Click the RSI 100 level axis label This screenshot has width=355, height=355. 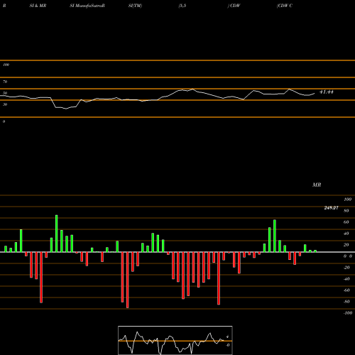(6, 65)
